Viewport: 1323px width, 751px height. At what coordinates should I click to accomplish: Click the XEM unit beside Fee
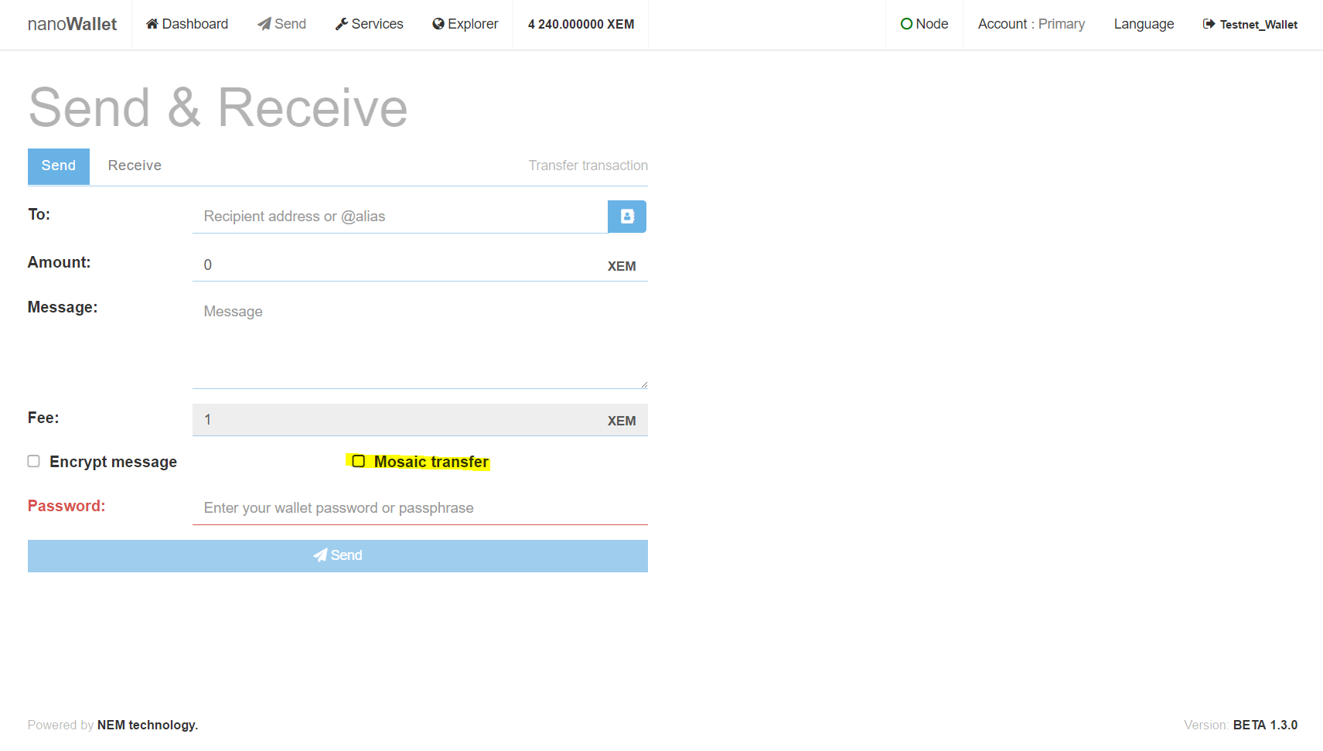tap(622, 421)
